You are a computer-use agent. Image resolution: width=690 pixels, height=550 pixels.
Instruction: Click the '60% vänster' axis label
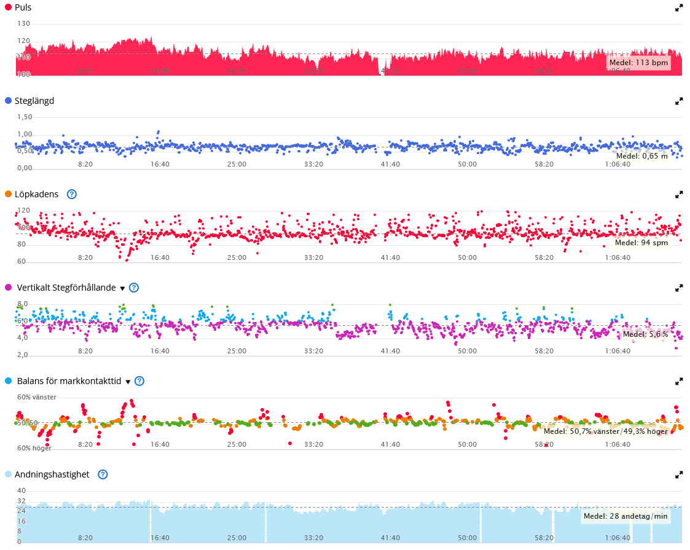tap(37, 397)
